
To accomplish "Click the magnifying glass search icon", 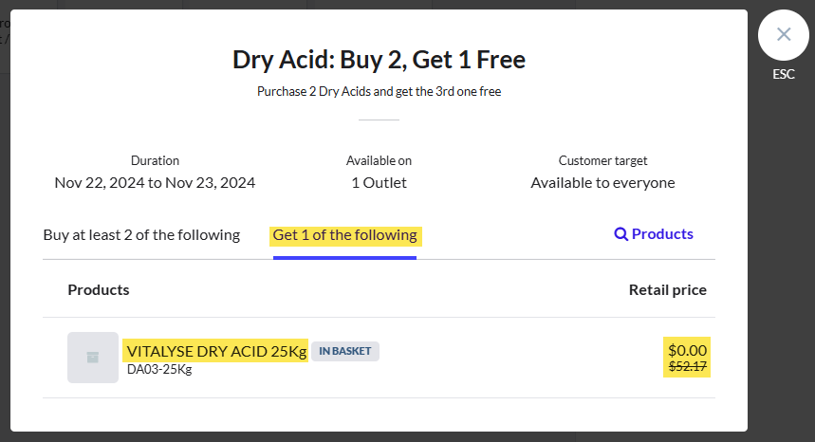I will 621,234.
